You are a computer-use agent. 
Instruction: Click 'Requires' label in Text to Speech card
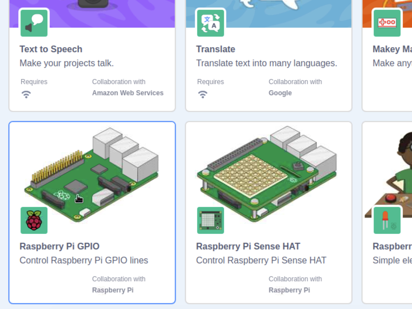click(x=34, y=82)
